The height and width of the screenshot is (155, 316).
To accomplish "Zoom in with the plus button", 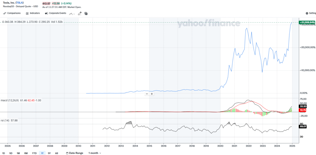I will (x=152, y=94).
